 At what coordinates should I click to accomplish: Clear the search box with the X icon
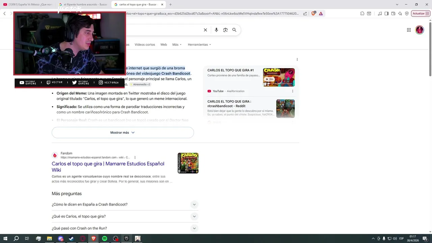205,30
